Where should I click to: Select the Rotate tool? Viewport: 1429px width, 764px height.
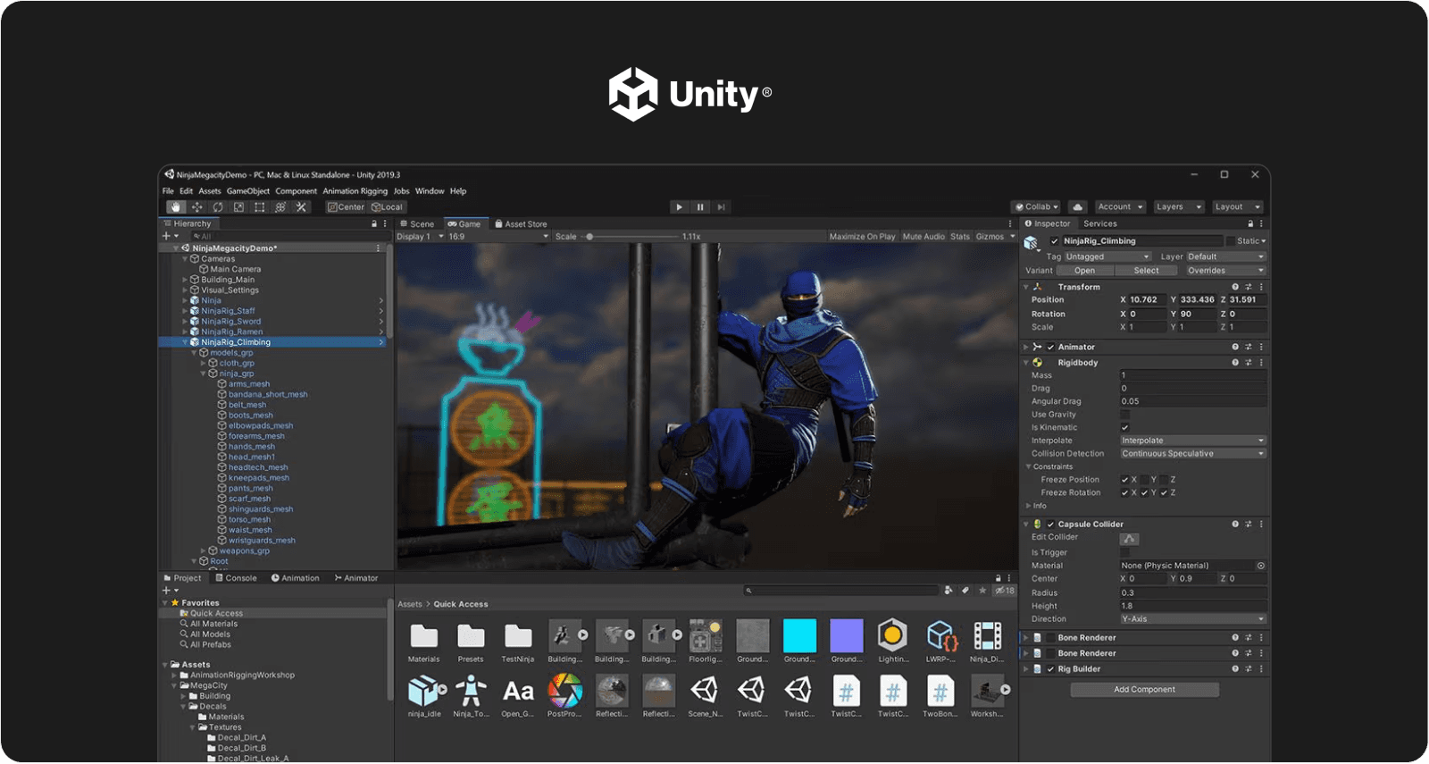[218, 207]
